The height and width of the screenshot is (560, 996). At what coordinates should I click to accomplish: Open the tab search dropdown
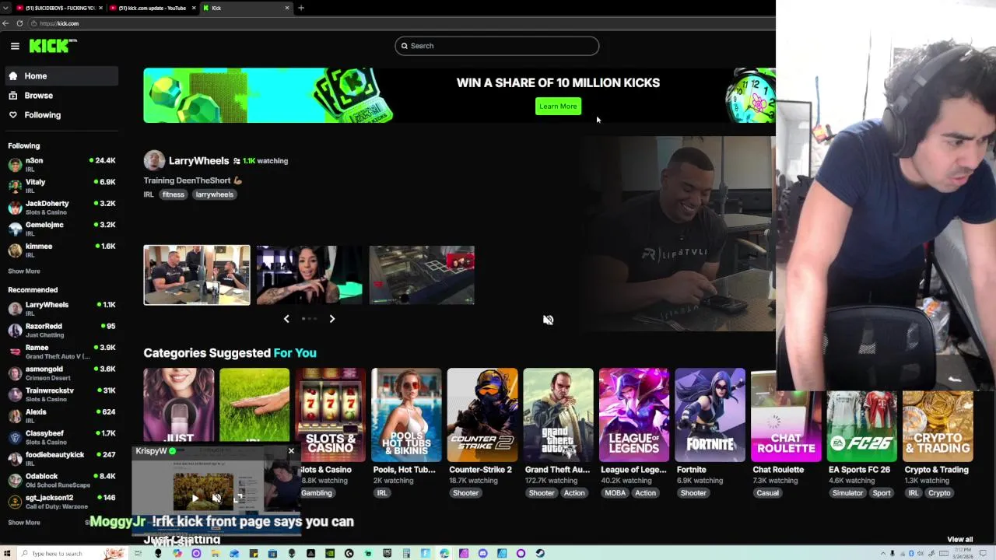pos(5,8)
